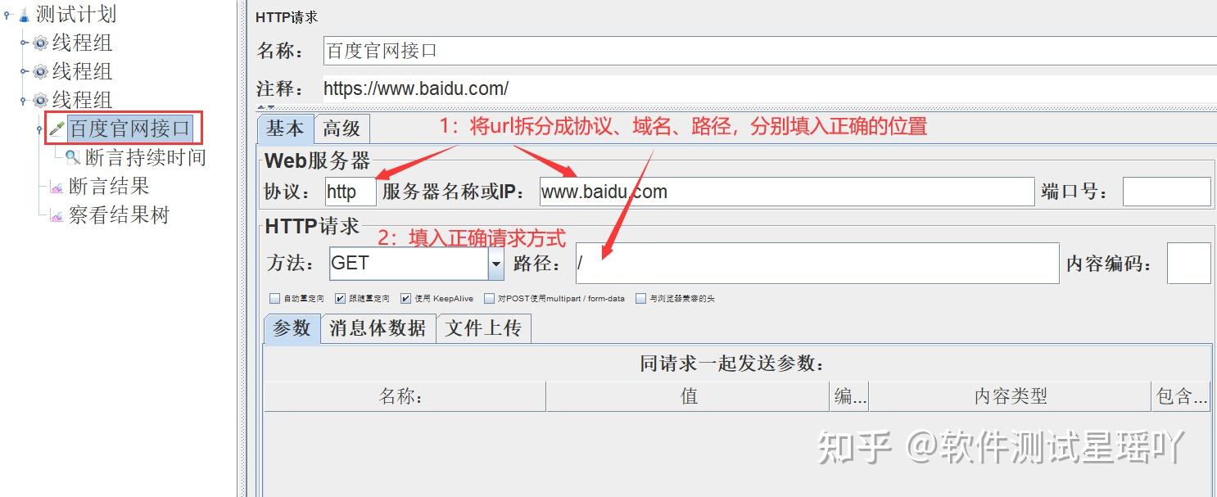1217x497 pixels.
Task: Open the 消息体数据 tab
Action: pyautogui.click(x=378, y=328)
